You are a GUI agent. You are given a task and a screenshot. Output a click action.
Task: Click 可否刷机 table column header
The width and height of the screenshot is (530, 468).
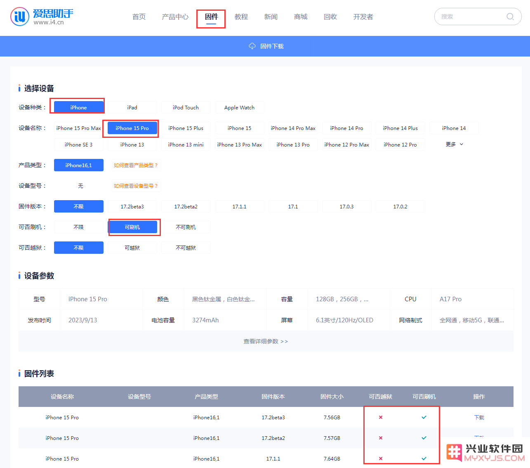pos(424,397)
